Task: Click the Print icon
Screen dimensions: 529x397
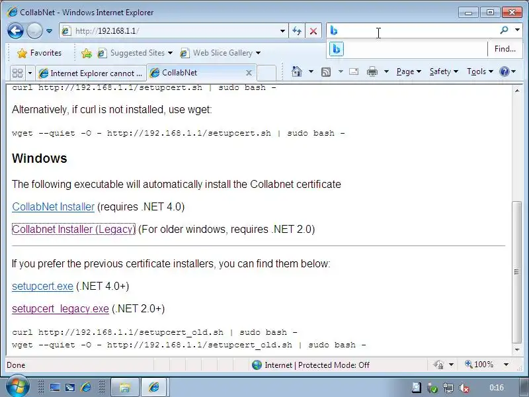Action: pyautogui.click(x=372, y=71)
